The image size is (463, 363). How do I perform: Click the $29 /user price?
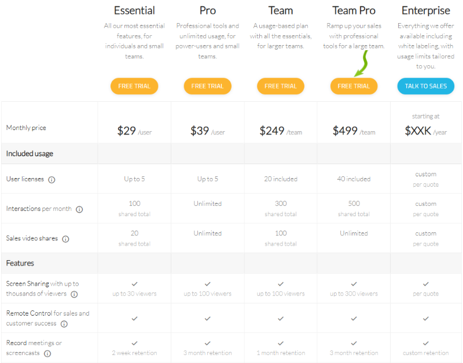(134, 131)
